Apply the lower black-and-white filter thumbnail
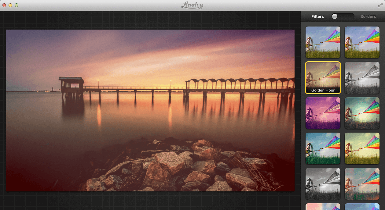 [x=323, y=184]
